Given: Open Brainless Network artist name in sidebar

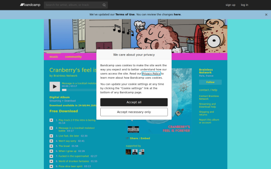Looking at the screenshot, I should 206,71.
